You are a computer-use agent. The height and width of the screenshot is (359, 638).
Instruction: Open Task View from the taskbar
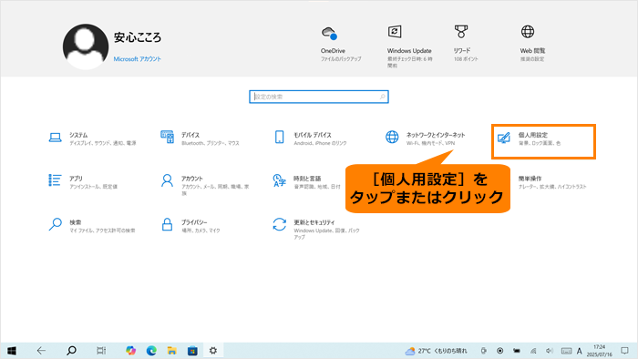click(101, 351)
